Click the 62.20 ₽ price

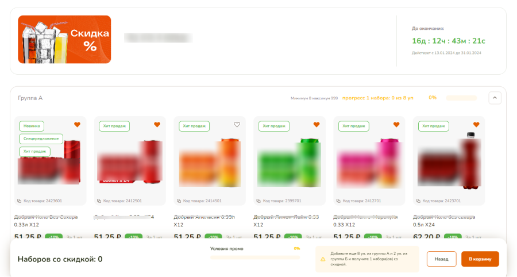tap(427, 236)
